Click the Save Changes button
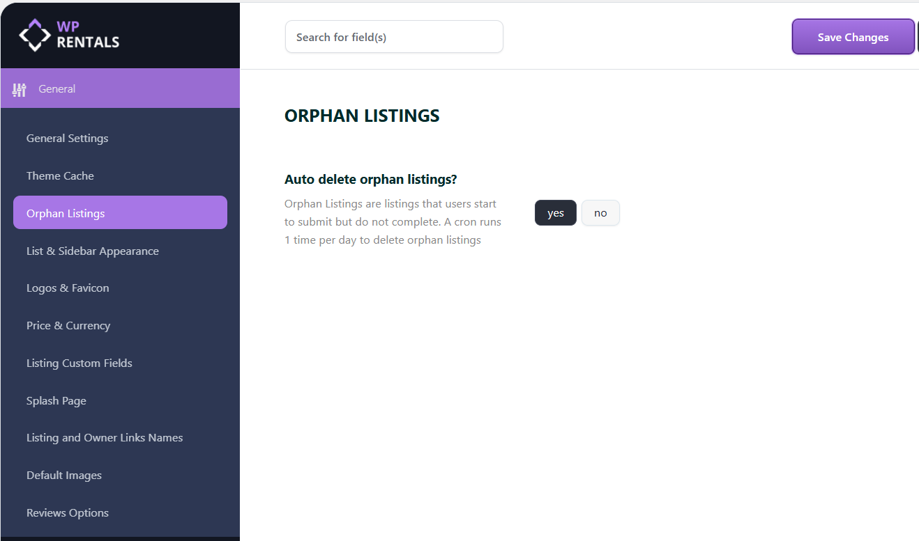Image resolution: width=919 pixels, height=541 pixels. click(x=853, y=37)
